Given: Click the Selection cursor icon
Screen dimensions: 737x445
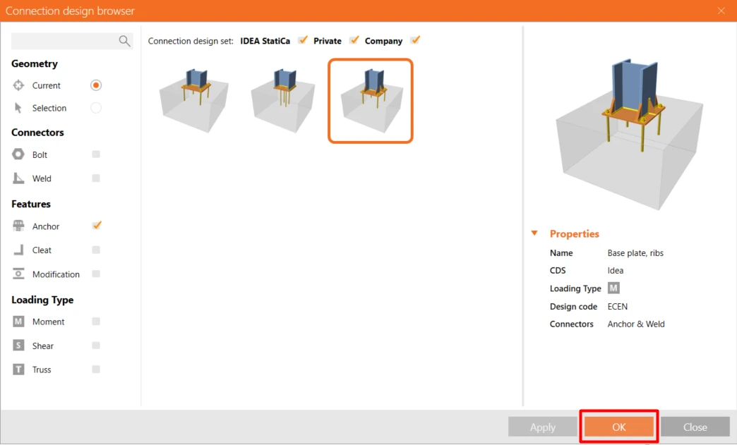Looking at the screenshot, I should 18,108.
